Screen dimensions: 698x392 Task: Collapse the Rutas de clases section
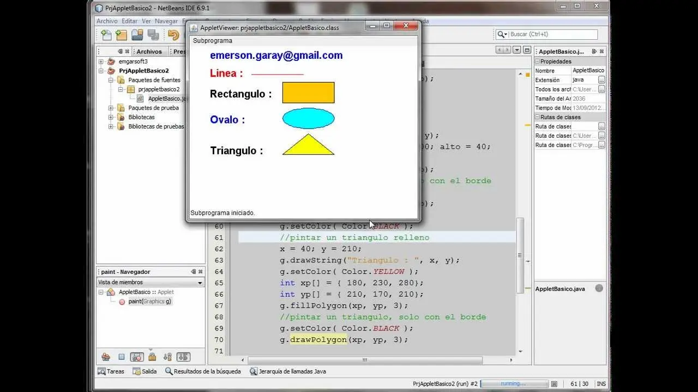[537, 117]
